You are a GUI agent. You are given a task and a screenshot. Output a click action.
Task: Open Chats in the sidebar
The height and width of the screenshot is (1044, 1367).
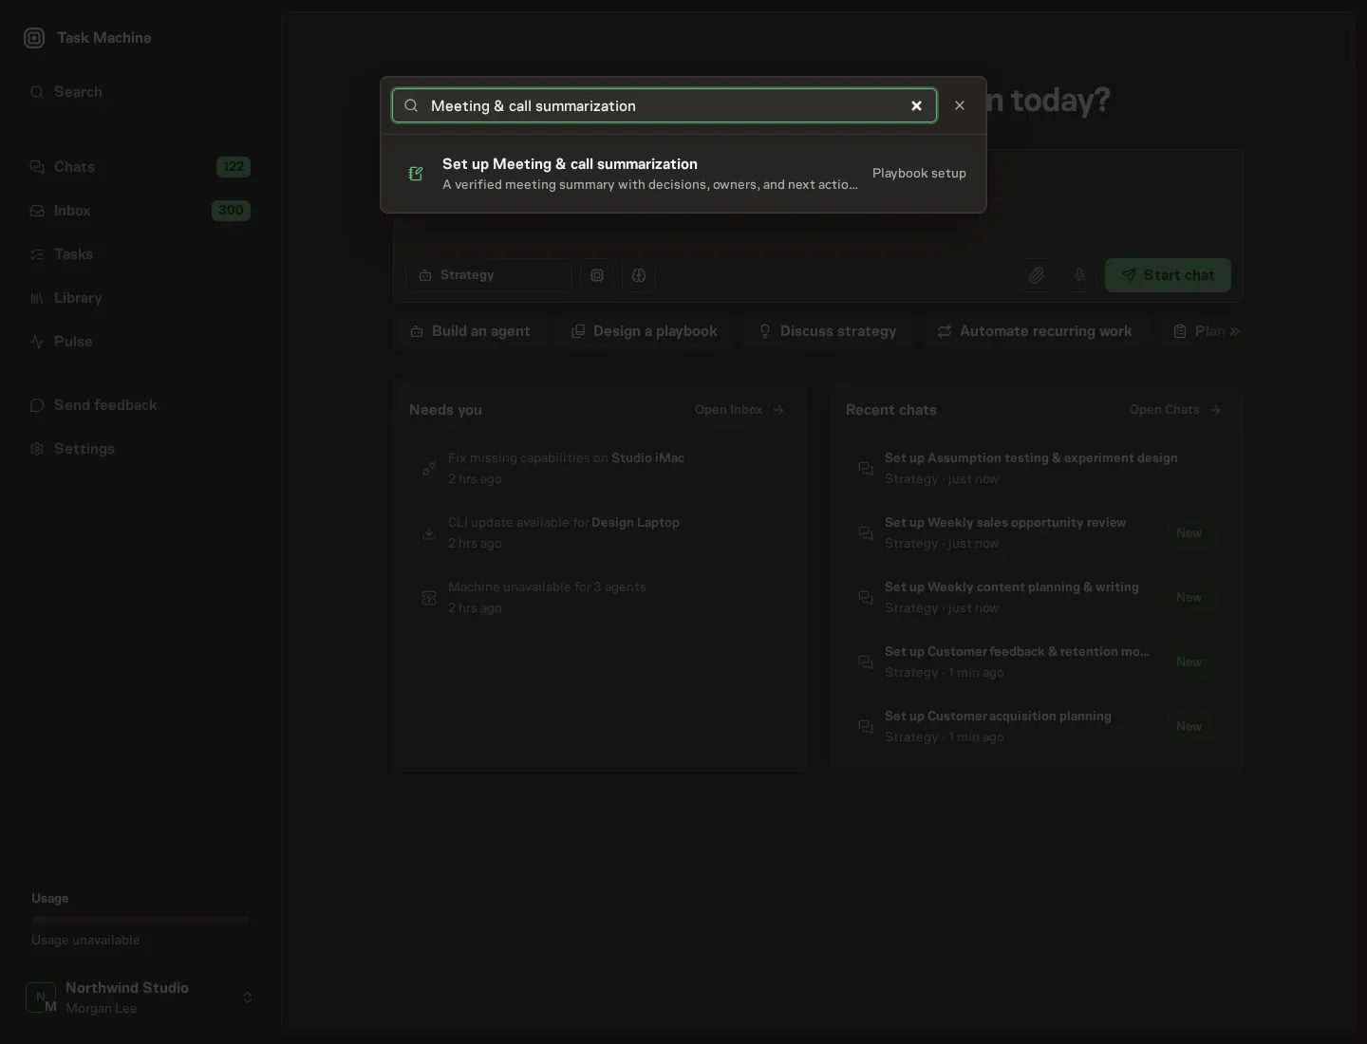pos(140,167)
